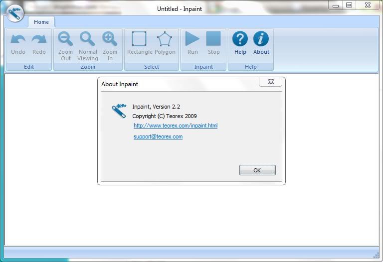Viewport: 383px width, 262px height.
Task: Minimize the Inpaint window
Action: pos(336,5)
